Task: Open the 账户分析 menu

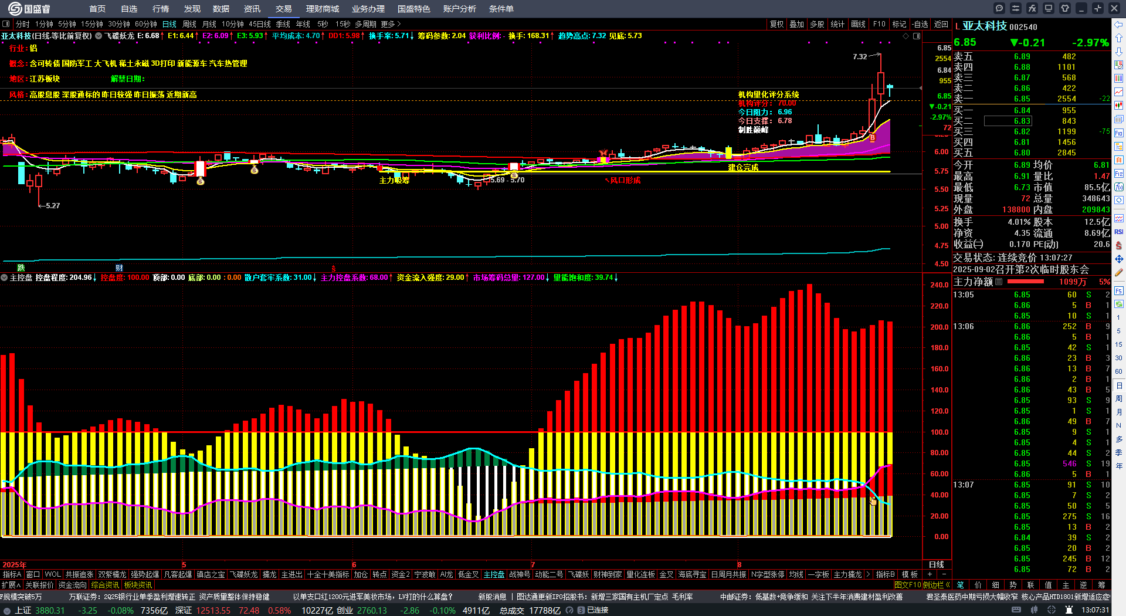Action: [460, 9]
